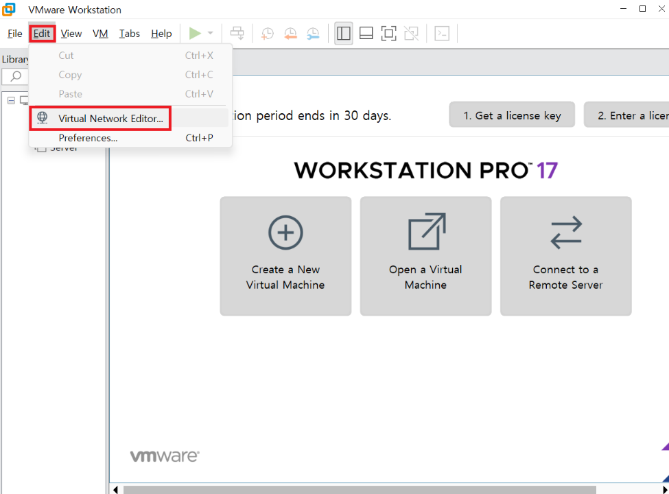
Task: Select the greyed-out Copy entry
Action: click(130, 75)
